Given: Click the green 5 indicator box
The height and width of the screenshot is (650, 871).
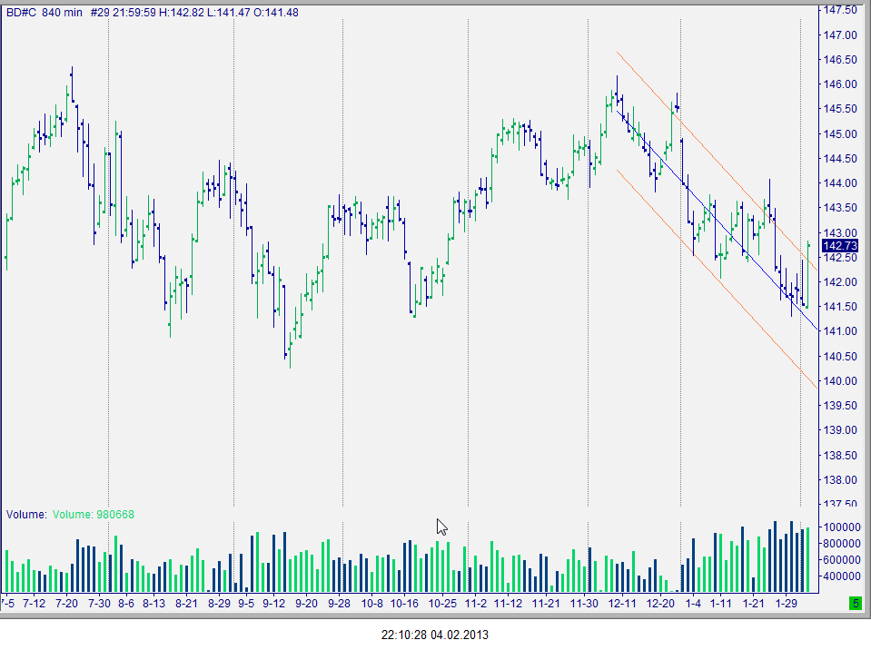Looking at the screenshot, I should pyautogui.click(x=856, y=603).
